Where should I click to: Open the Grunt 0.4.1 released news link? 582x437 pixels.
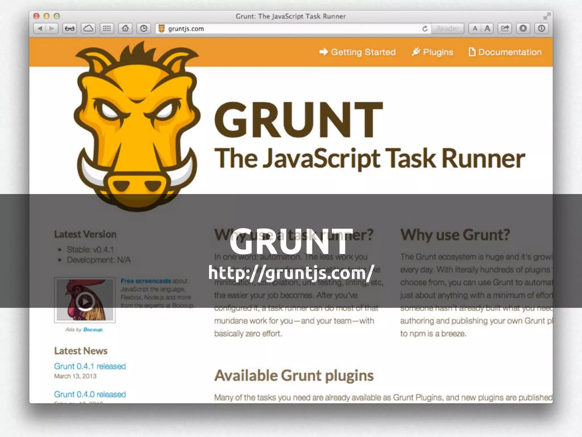pyautogui.click(x=90, y=366)
